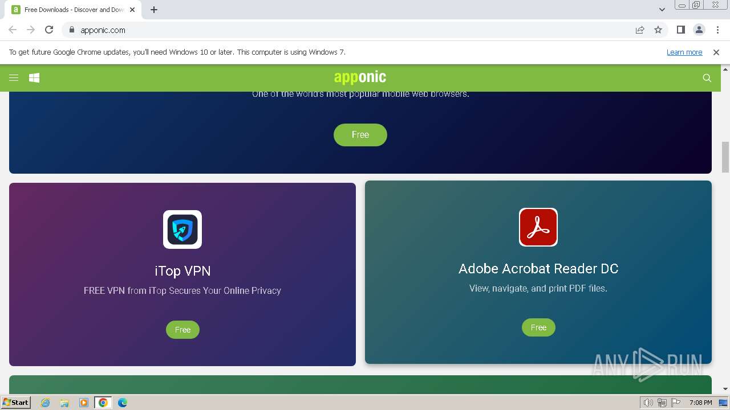730x410 pixels.
Task: Open the network tray icon
Action: [662, 403]
